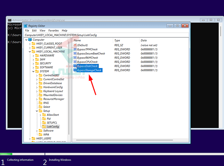The width and height of the screenshot is (224, 166).
Task: Click the Registry Editor title bar icon
Action: [x=26, y=26]
